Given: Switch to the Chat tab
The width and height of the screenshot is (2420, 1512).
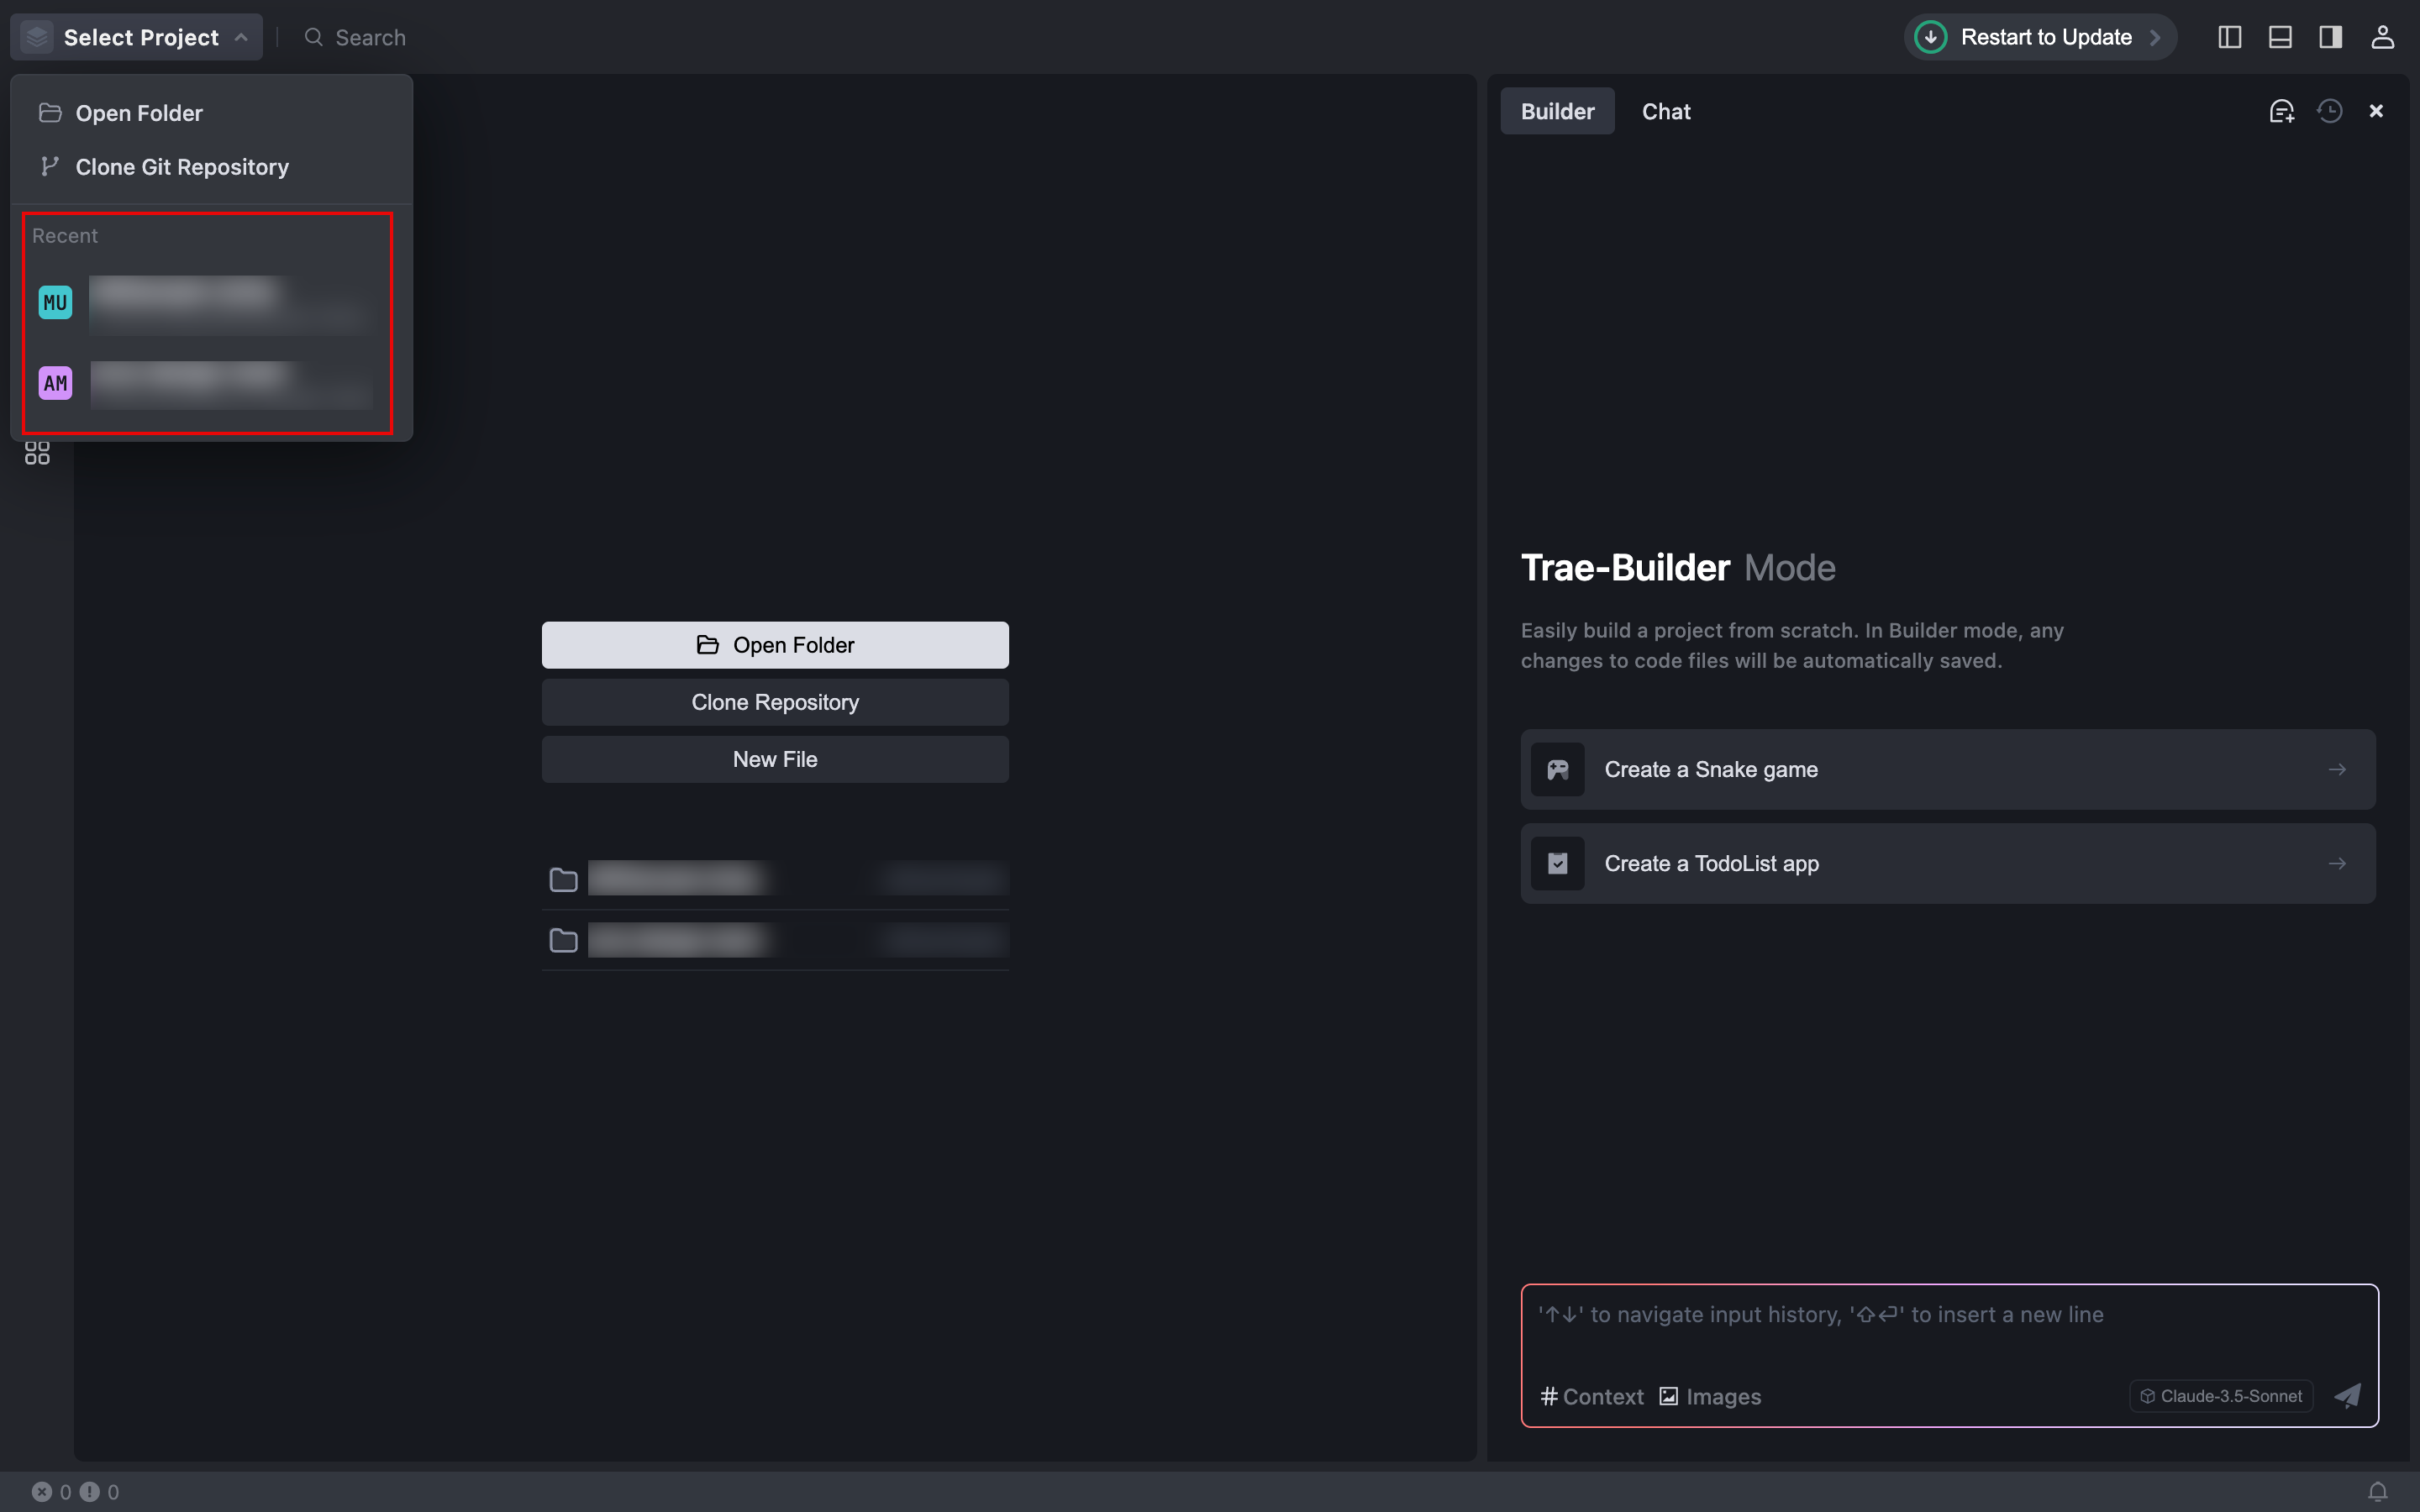Looking at the screenshot, I should pyautogui.click(x=1665, y=111).
